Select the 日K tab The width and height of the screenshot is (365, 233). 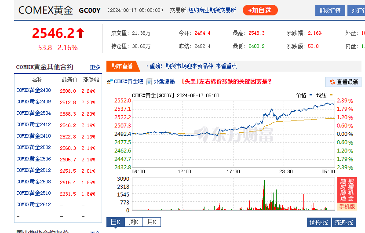click(116, 222)
